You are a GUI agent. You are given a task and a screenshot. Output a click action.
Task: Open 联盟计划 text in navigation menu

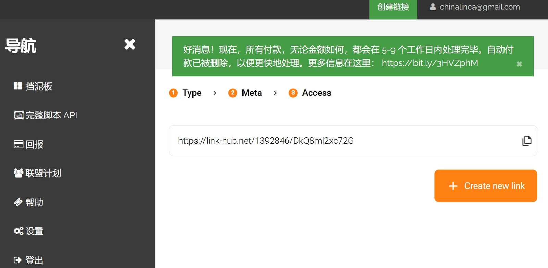click(x=43, y=173)
